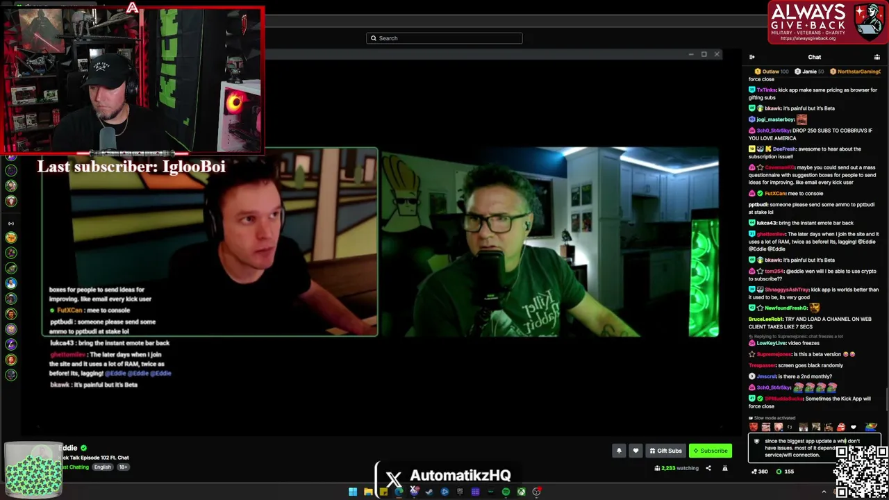Click the chat scrollbar thumb
Viewport: 889px width, 500px height.
tap(886, 399)
